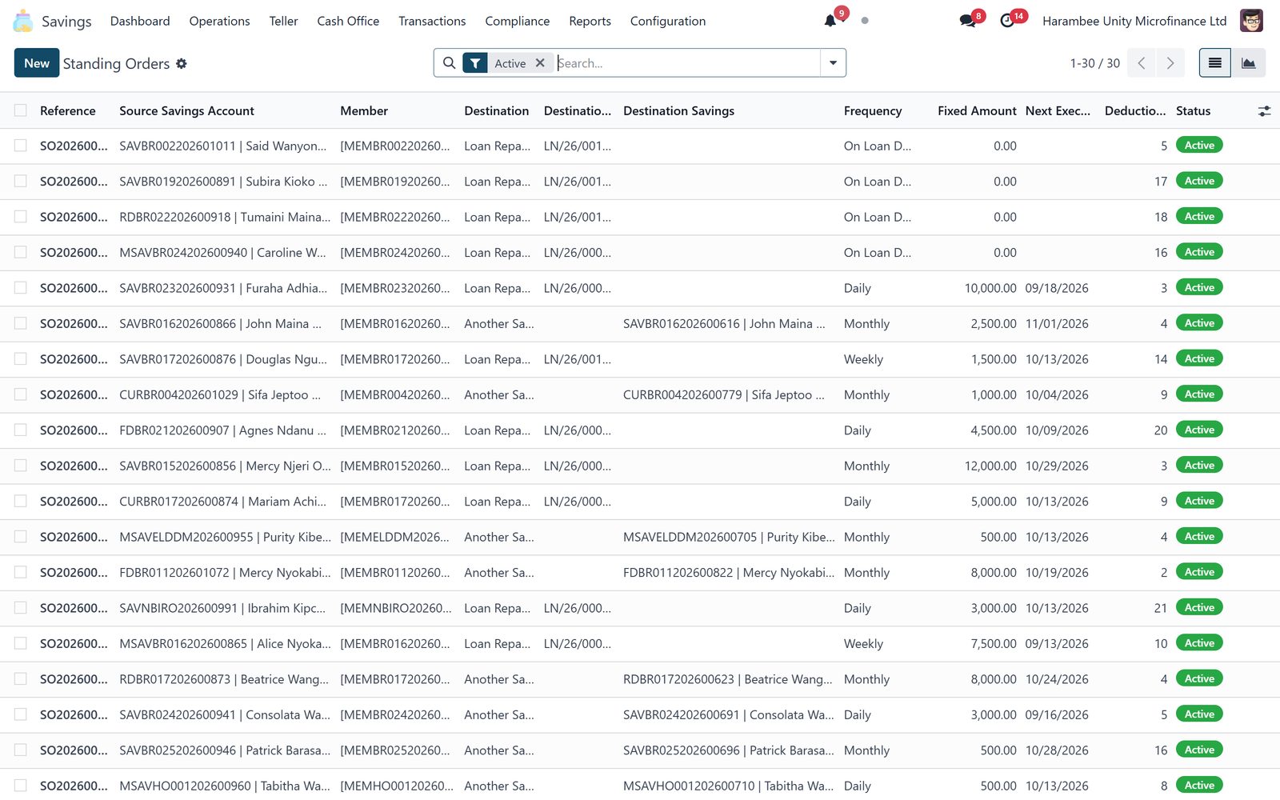Click the Standing Orders gear settings icon
Viewport: 1280px width, 800px height.
tap(182, 63)
